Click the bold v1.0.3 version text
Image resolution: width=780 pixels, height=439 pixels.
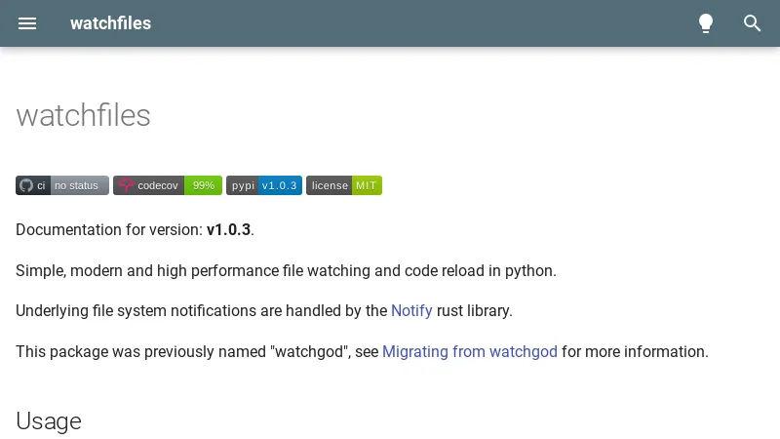click(x=228, y=230)
